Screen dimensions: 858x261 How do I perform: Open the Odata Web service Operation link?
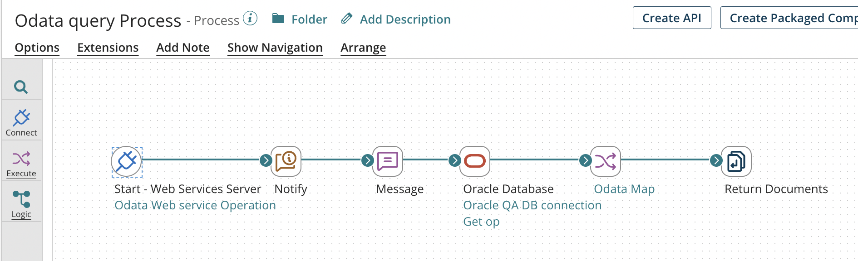195,205
